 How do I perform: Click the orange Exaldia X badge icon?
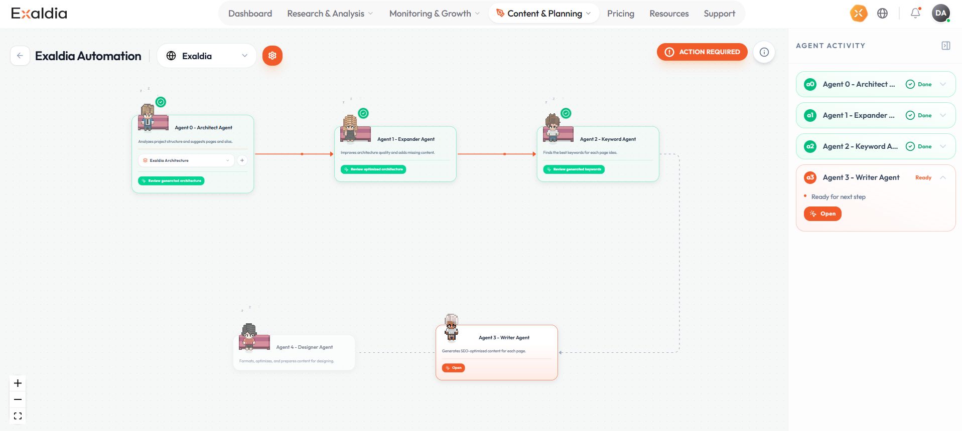(858, 14)
